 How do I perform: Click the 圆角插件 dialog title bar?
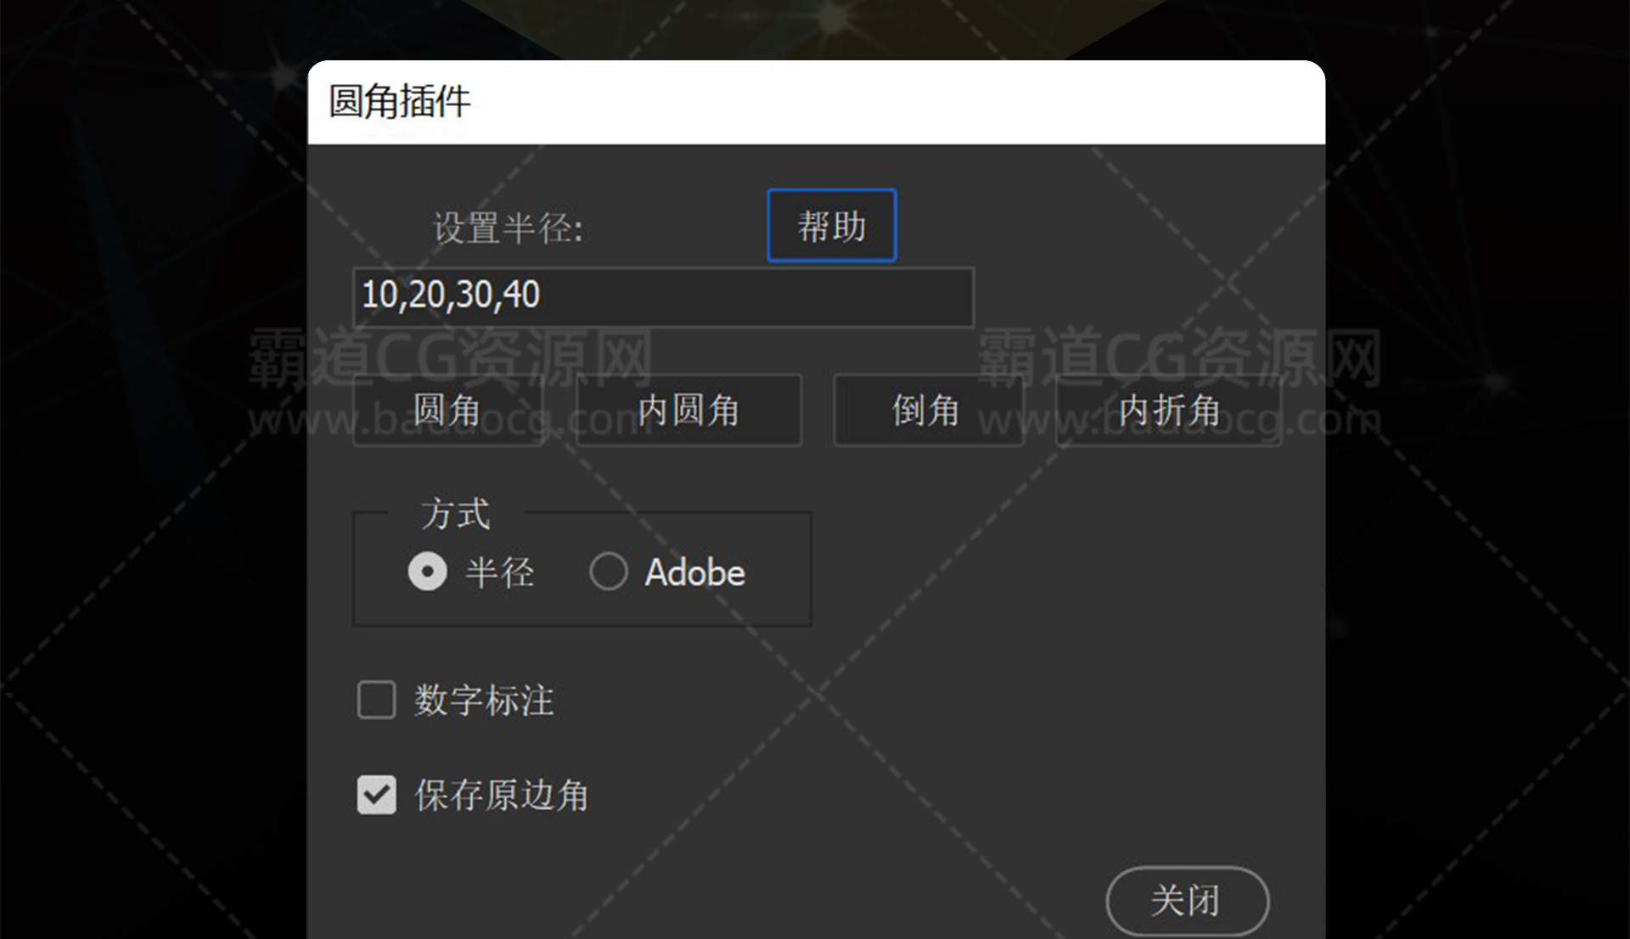pyautogui.click(x=399, y=102)
